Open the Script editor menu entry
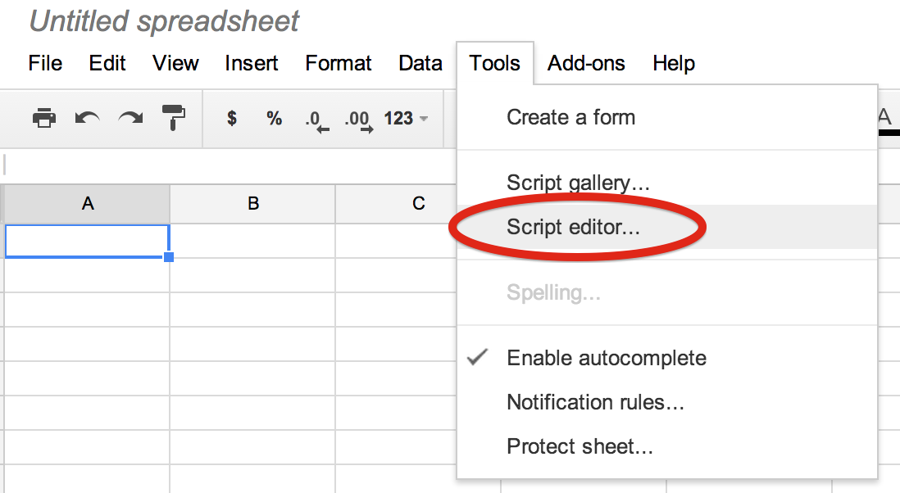This screenshot has width=900, height=493. (573, 227)
